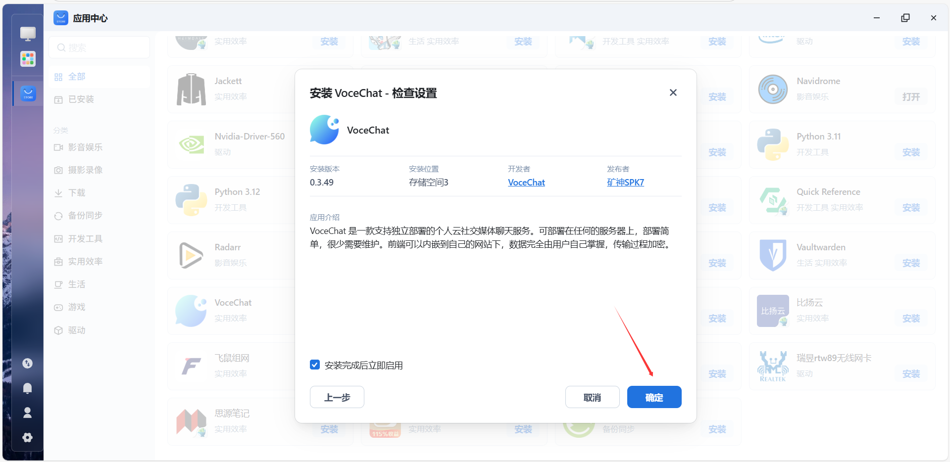Click the 应用介绍 description paragraph
The image size is (950, 462).
(x=490, y=237)
